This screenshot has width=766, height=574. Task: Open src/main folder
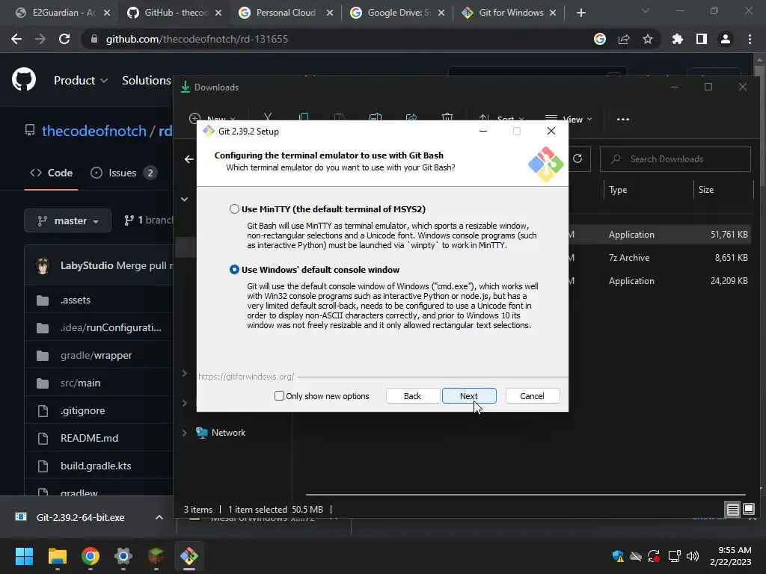coord(81,383)
